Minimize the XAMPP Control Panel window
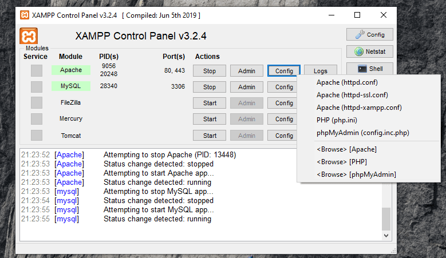The width and height of the screenshot is (446, 258). coord(331,15)
